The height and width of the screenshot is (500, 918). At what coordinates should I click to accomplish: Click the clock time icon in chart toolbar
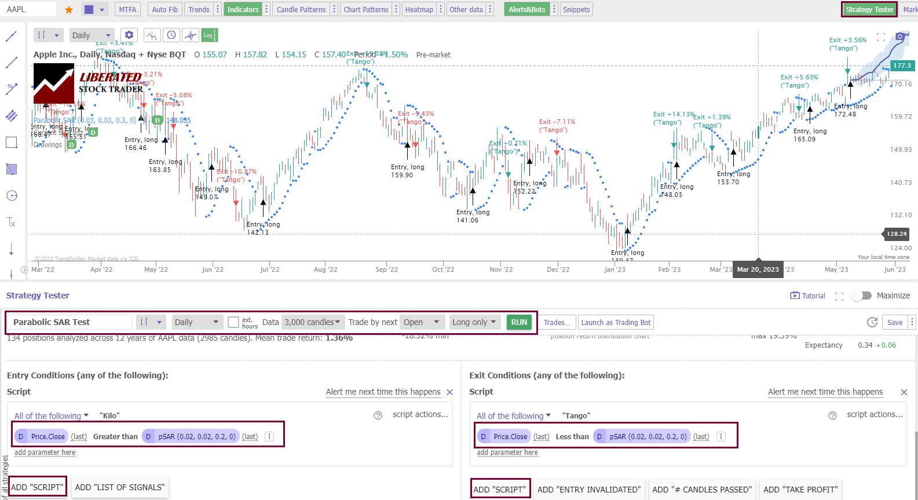pos(171,35)
